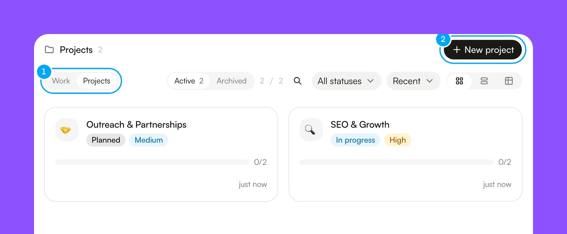Image resolution: width=567 pixels, height=234 pixels.
Task: Switch to grid view layout
Action: [x=459, y=81]
